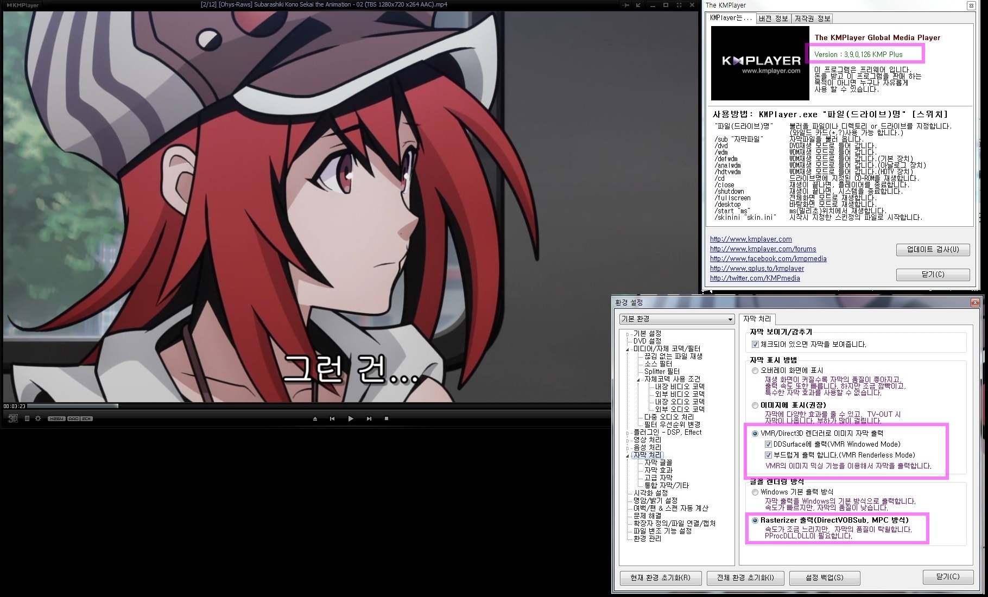This screenshot has width=988, height=597.
Task: Select Windows default output radio
Action: tap(755, 492)
